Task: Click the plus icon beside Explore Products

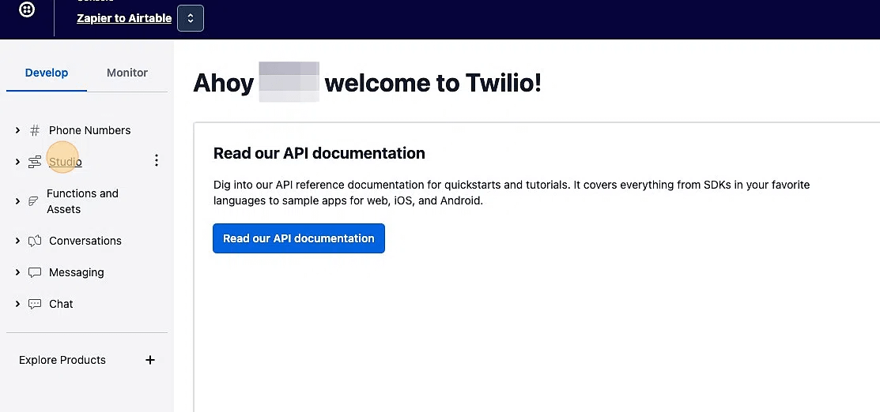Action: pos(150,360)
